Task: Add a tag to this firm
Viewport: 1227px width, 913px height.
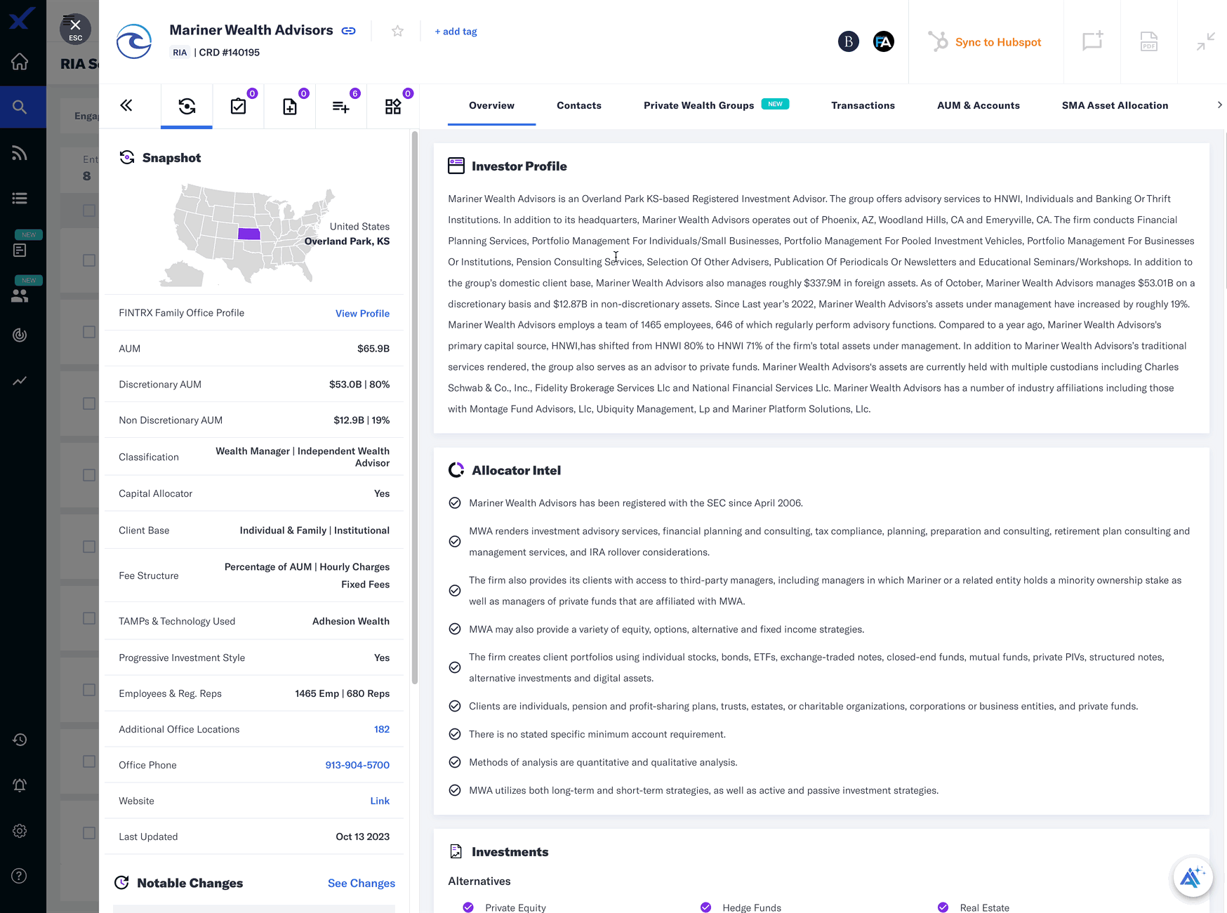Action: (x=456, y=32)
